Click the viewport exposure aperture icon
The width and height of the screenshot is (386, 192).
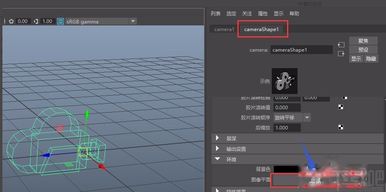(x=11, y=21)
